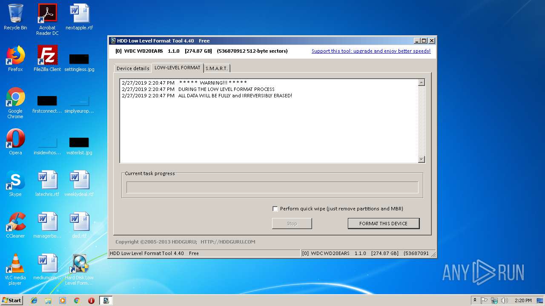Click the WARNING log line
545x306 pixels.
(x=184, y=83)
